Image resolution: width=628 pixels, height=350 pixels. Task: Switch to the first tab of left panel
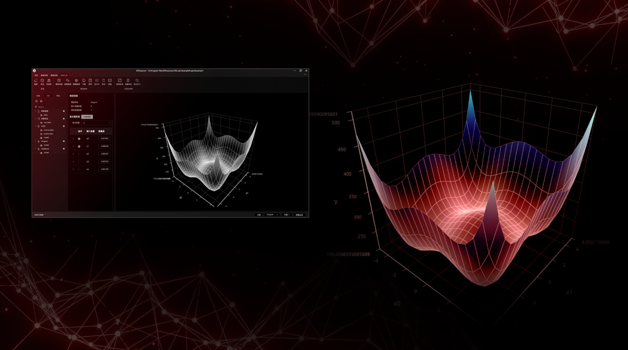click(x=38, y=96)
